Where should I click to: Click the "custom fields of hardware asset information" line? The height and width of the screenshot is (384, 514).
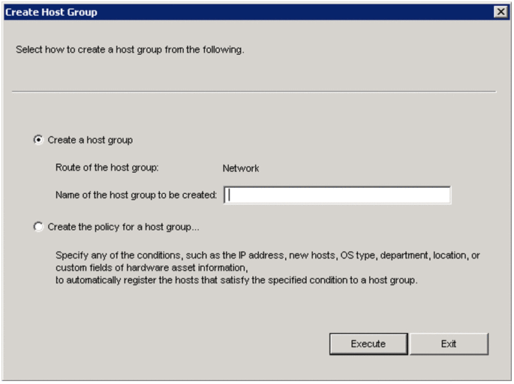(151, 267)
